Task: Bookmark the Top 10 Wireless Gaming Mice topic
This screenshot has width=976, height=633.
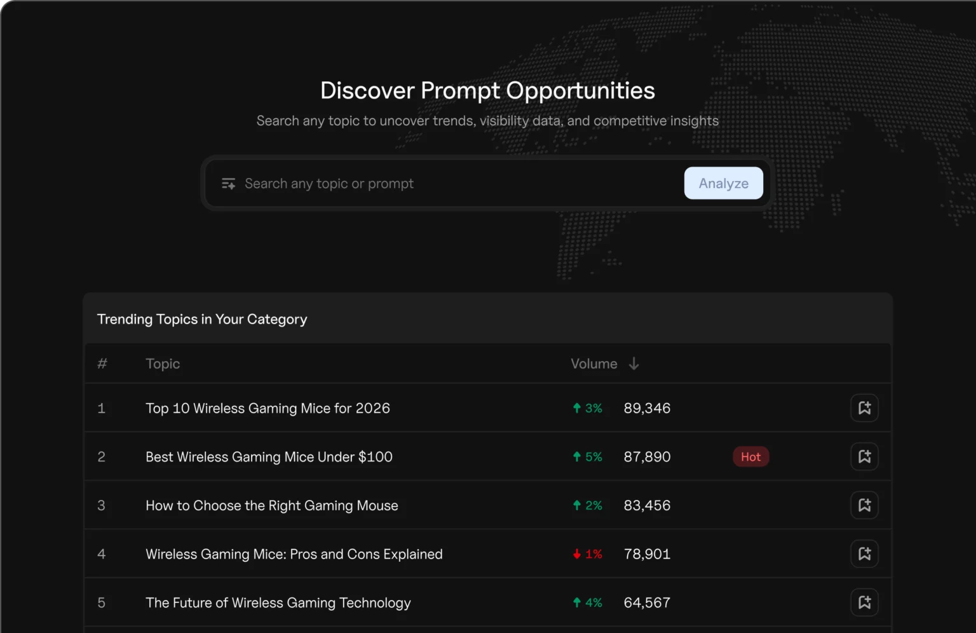Action: 864,408
